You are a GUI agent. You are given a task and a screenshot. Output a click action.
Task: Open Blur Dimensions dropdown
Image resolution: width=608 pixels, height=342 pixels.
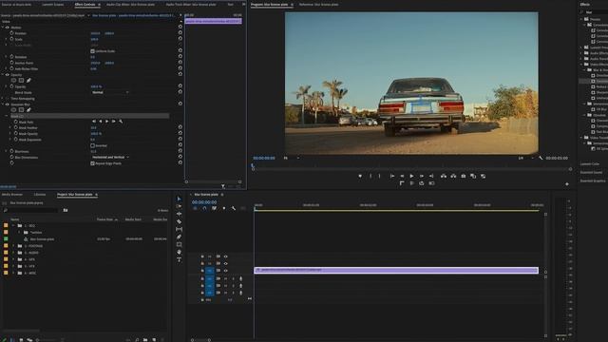[110, 158]
